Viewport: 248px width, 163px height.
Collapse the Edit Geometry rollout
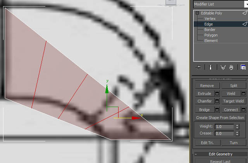(220, 154)
